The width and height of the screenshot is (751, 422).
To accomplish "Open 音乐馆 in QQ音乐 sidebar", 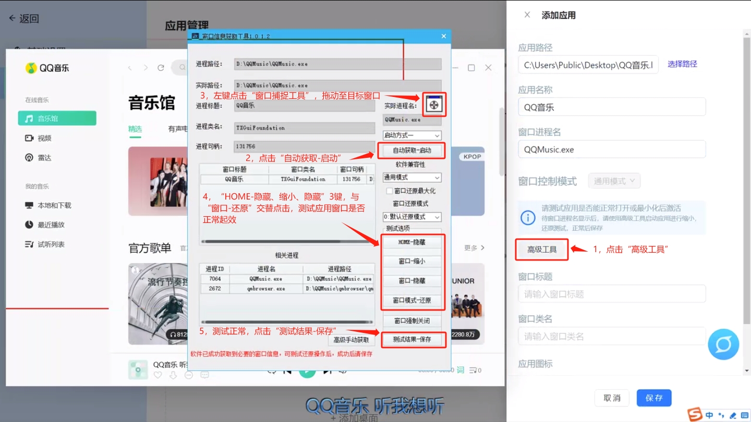I will [57, 118].
